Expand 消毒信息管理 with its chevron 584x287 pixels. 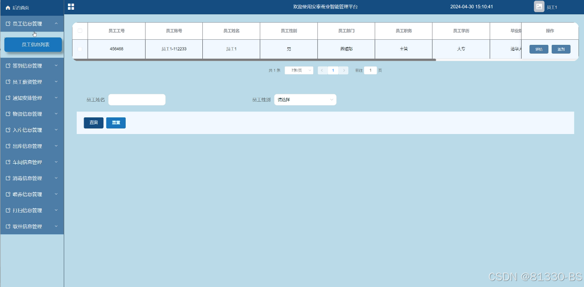(56, 178)
